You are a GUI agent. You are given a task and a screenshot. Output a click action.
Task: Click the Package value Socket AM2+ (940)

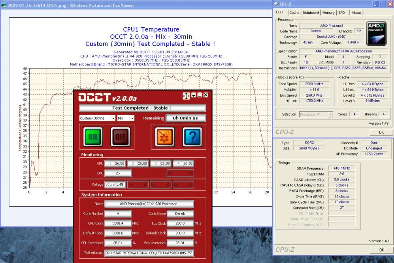tap(332, 37)
